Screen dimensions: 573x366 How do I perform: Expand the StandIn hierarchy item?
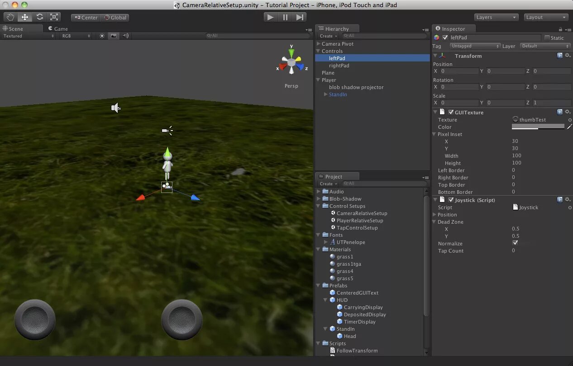click(325, 94)
